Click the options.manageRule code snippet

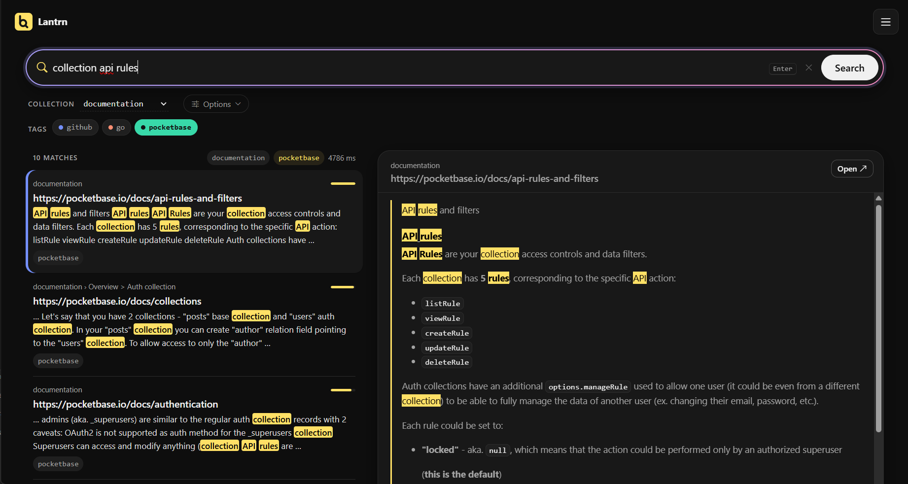[588, 387]
